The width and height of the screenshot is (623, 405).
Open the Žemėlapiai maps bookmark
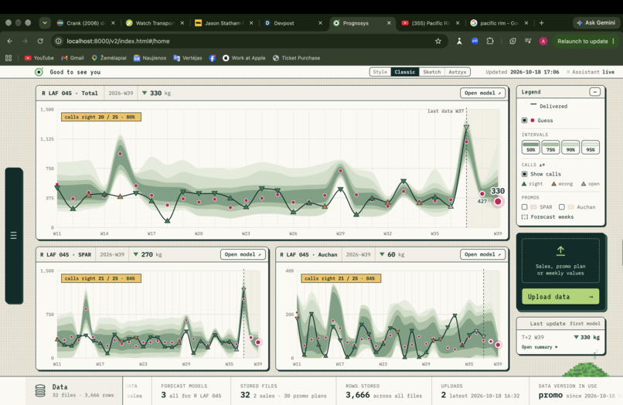(x=109, y=58)
